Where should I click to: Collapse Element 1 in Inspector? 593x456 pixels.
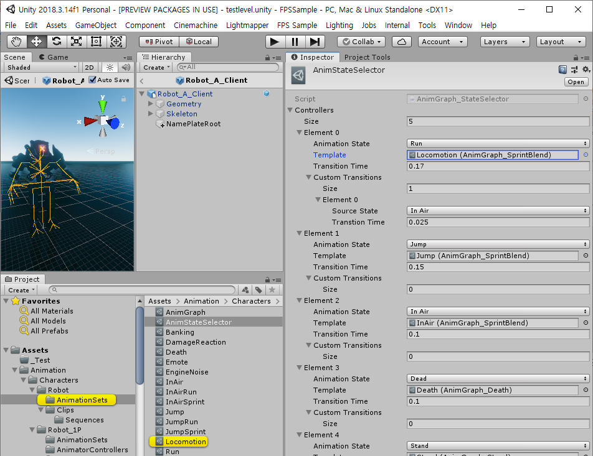[x=299, y=233]
